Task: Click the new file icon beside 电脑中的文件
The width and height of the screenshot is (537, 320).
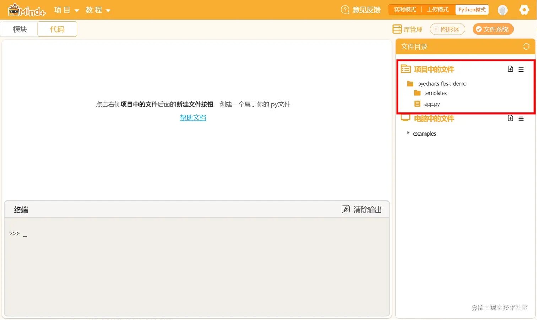Action: point(510,118)
